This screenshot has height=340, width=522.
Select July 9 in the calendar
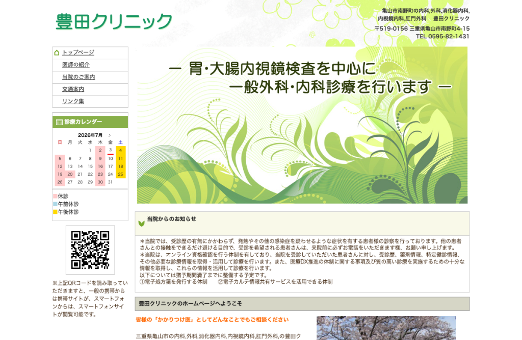tap(100, 159)
